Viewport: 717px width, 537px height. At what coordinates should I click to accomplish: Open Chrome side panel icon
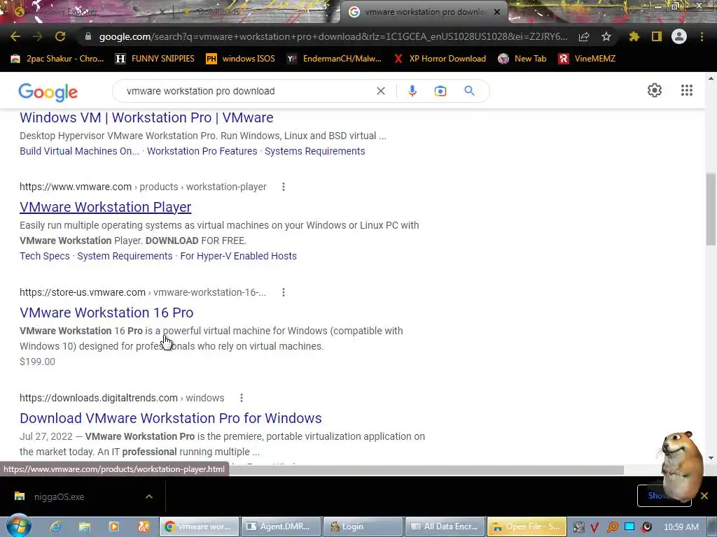coord(657,36)
